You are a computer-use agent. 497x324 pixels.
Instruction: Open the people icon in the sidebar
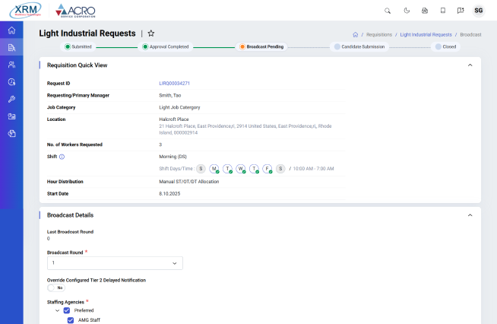click(x=11, y=65)
